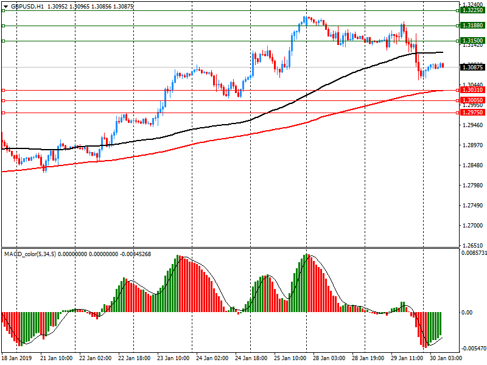The height and width of the screenshot is (365, 487).
Task: Select the 1.31500 green price level tag
Action: [x=472, y=41]
